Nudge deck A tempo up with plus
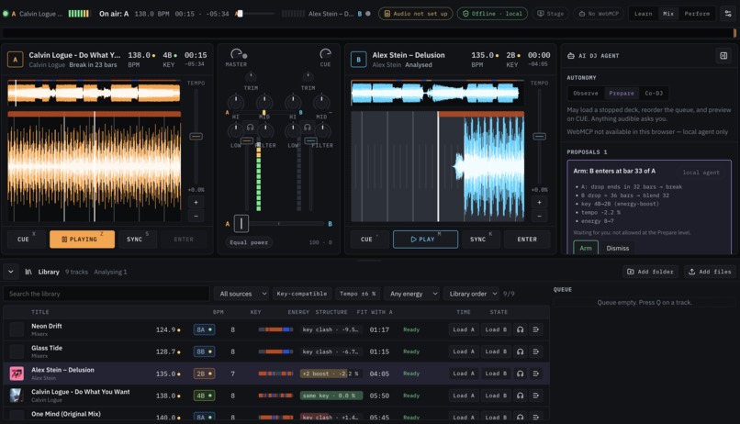Image resolution: width=740 pixels, height=424 pixels. coord(196,202)
